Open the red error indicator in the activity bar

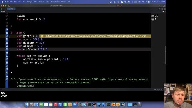118,6
